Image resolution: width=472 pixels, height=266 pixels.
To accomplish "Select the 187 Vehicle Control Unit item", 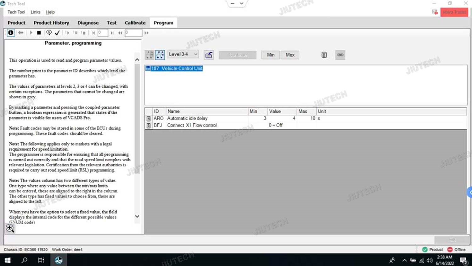I will pyautogui.click(x=177, y=68).
